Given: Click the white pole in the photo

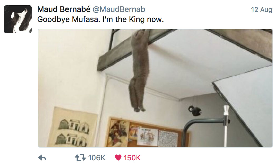Looking at the screenshot, I should click(226, 126).
